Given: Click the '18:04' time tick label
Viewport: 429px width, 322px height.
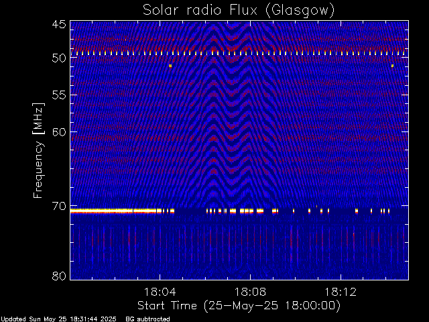Looking at the screenshot, I should click(160, 292).
